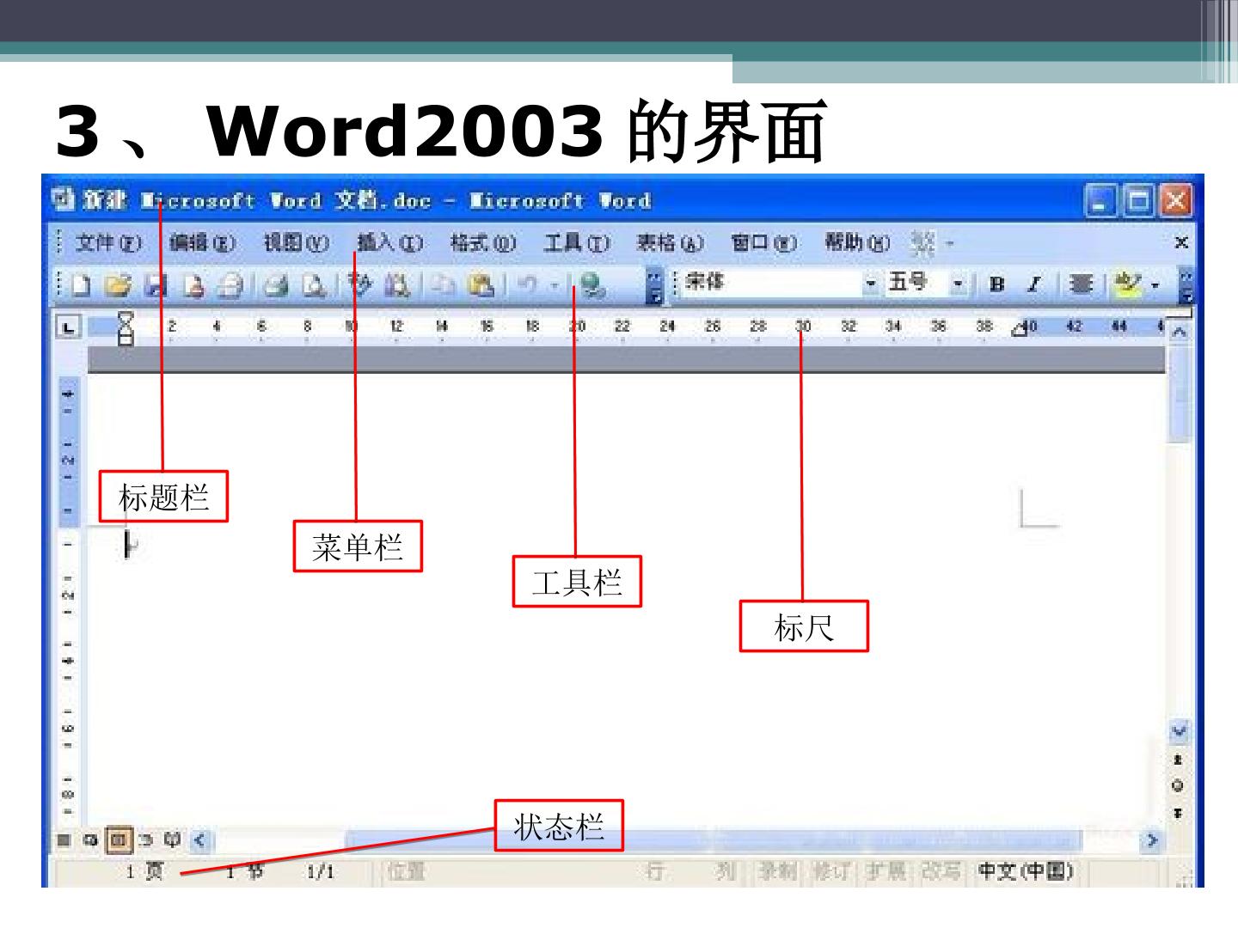Screen dimensions: 1238x928
Task: Click the Permission icon in the toolbar
Action: tap(193, 284)
